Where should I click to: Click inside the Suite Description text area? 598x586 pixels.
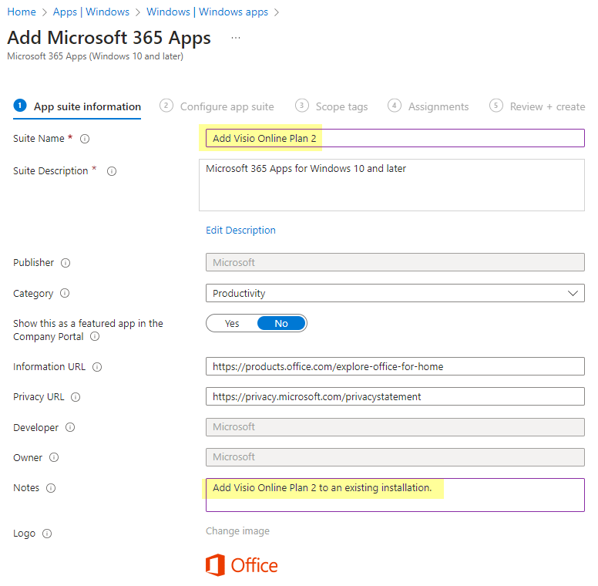(391, 185)
